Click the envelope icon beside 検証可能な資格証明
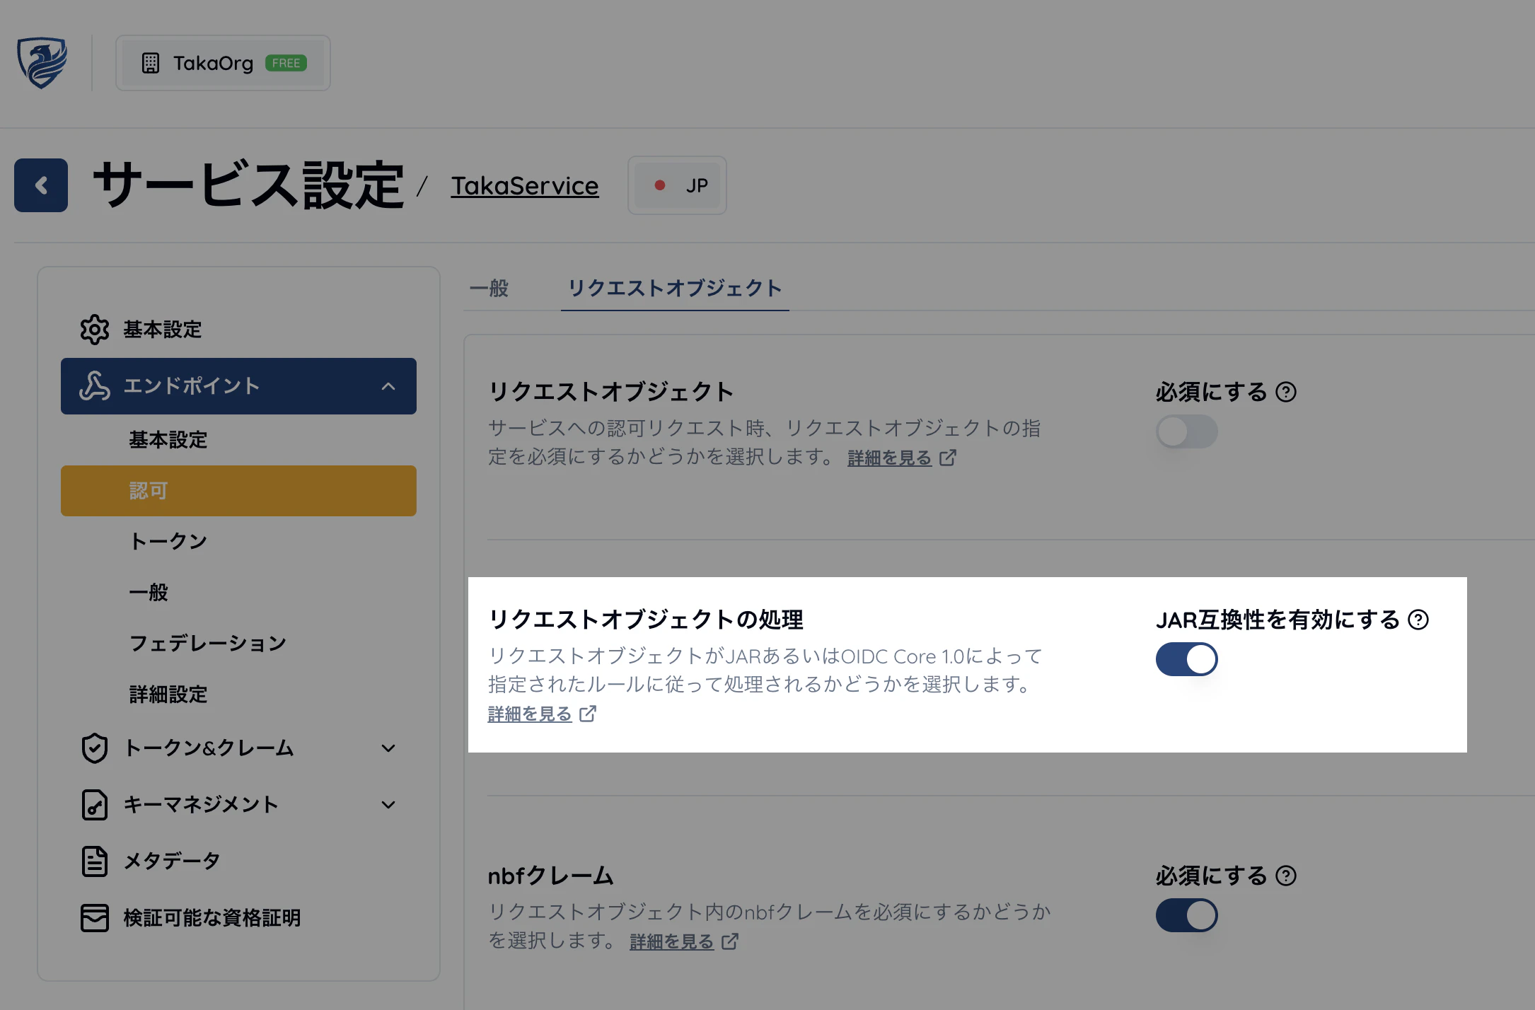The width and height of the screenshot is (1535, 1010). pos(94,917)
